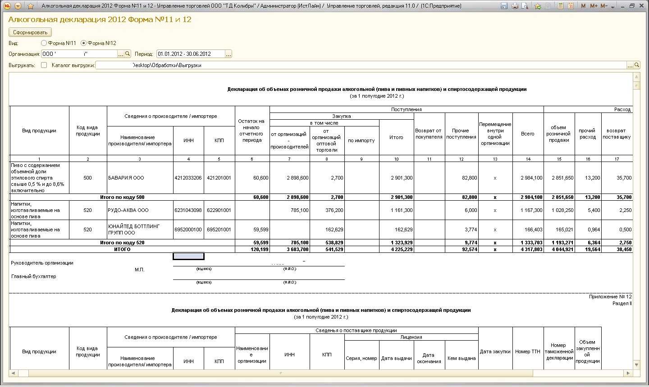Click the 'Номер таможенной декларации' header in lower table
This screenshot has width=649, height=387.
[559, 352]
